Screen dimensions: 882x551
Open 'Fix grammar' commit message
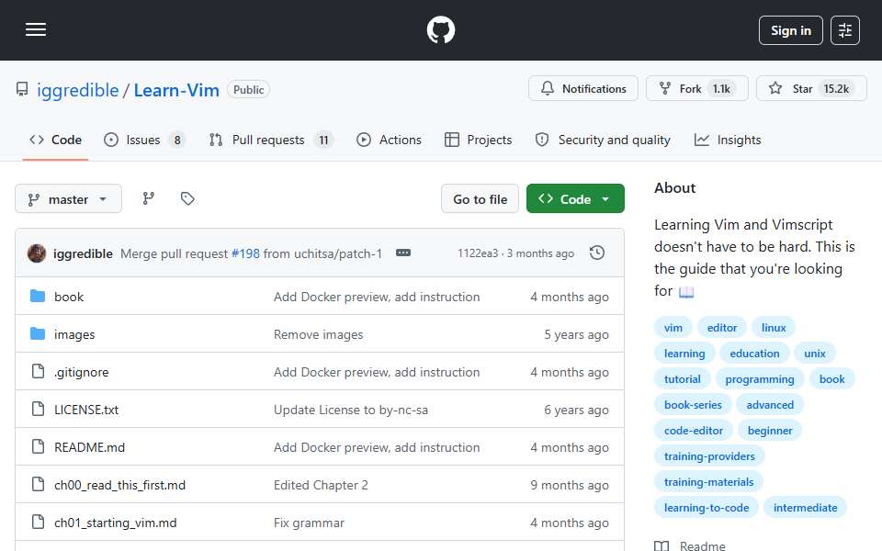point(309,523)
